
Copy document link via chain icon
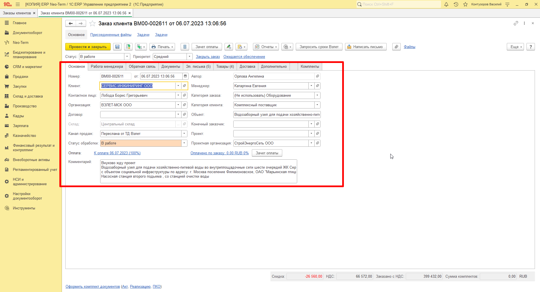pos(516,23)
